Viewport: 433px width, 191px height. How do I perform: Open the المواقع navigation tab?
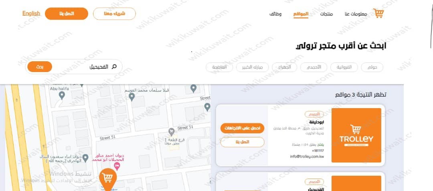click(x=301, y=14)
